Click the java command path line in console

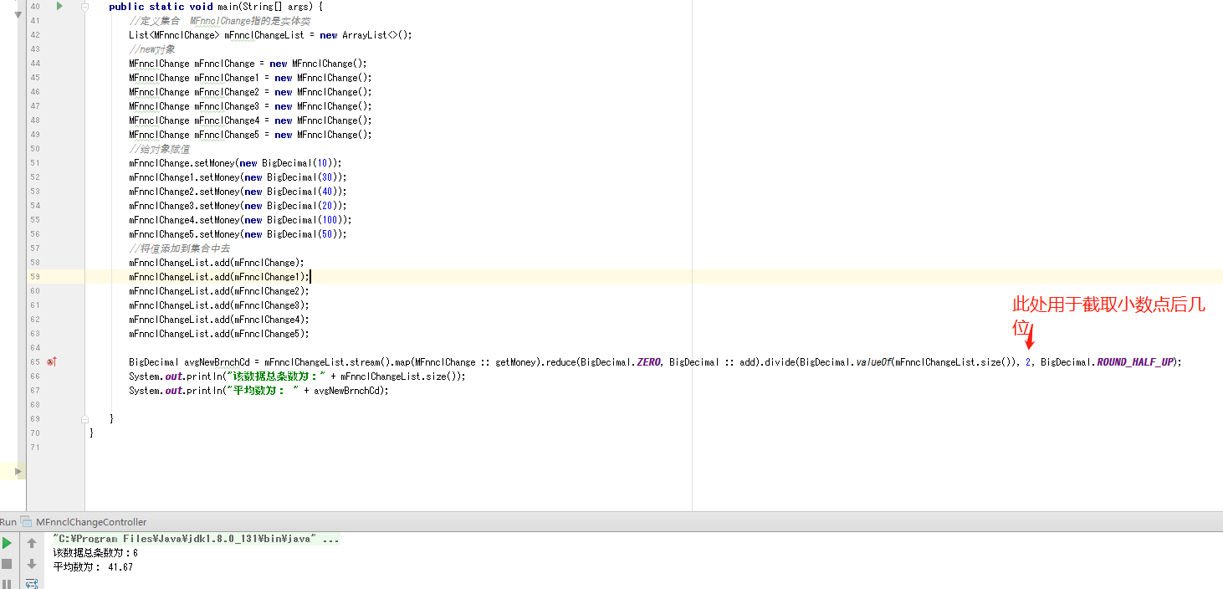tap(196, 539)
